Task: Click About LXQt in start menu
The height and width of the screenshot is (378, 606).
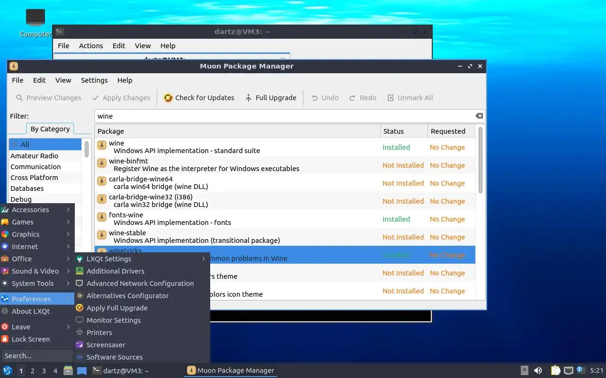Action: coord(37,311)
